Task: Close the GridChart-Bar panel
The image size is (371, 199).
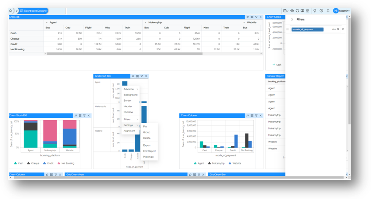Action: pyautogui.click(x=146, y=76)
